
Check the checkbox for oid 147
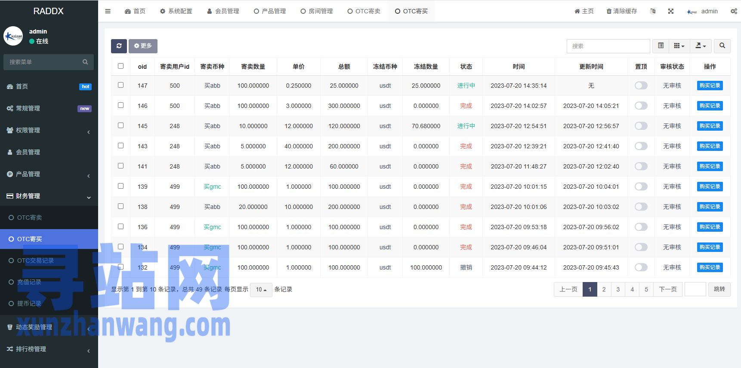tap(120, 85)
